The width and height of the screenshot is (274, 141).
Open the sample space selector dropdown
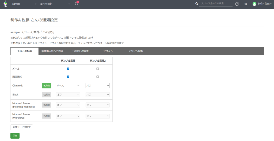[x=24, y=4]
